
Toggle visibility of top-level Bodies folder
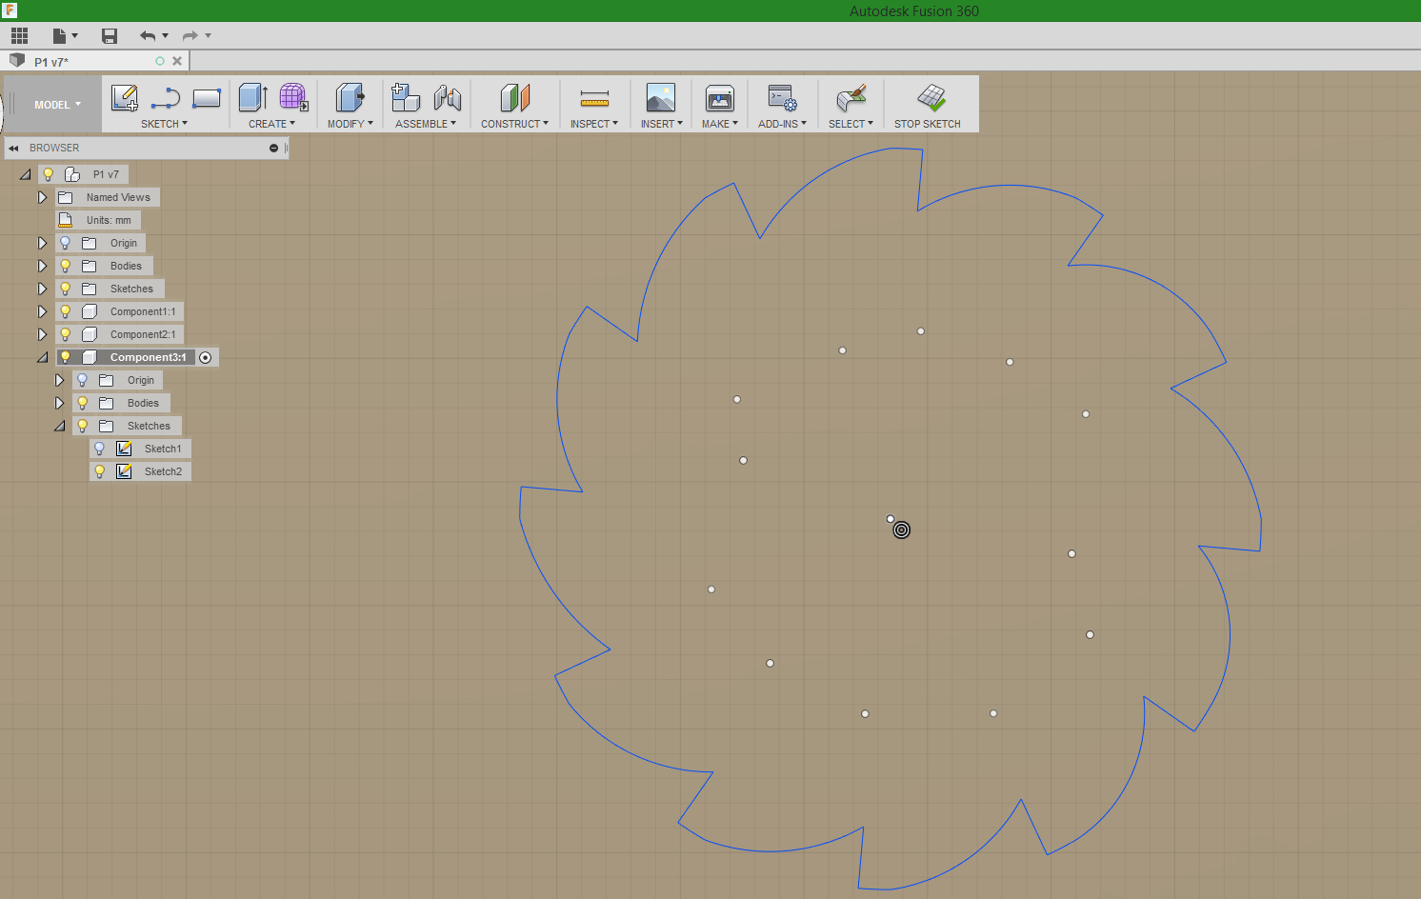65,266
